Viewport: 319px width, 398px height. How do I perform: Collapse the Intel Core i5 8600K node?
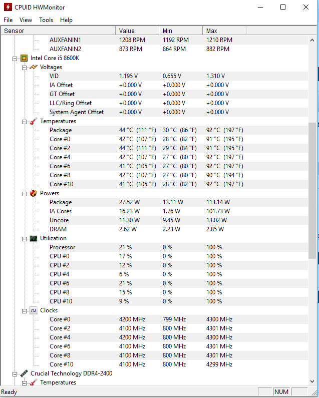point(15,59)
